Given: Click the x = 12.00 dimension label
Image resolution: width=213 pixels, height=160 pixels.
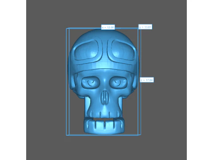Looking at the screenshot, I should tap(108, 27).
